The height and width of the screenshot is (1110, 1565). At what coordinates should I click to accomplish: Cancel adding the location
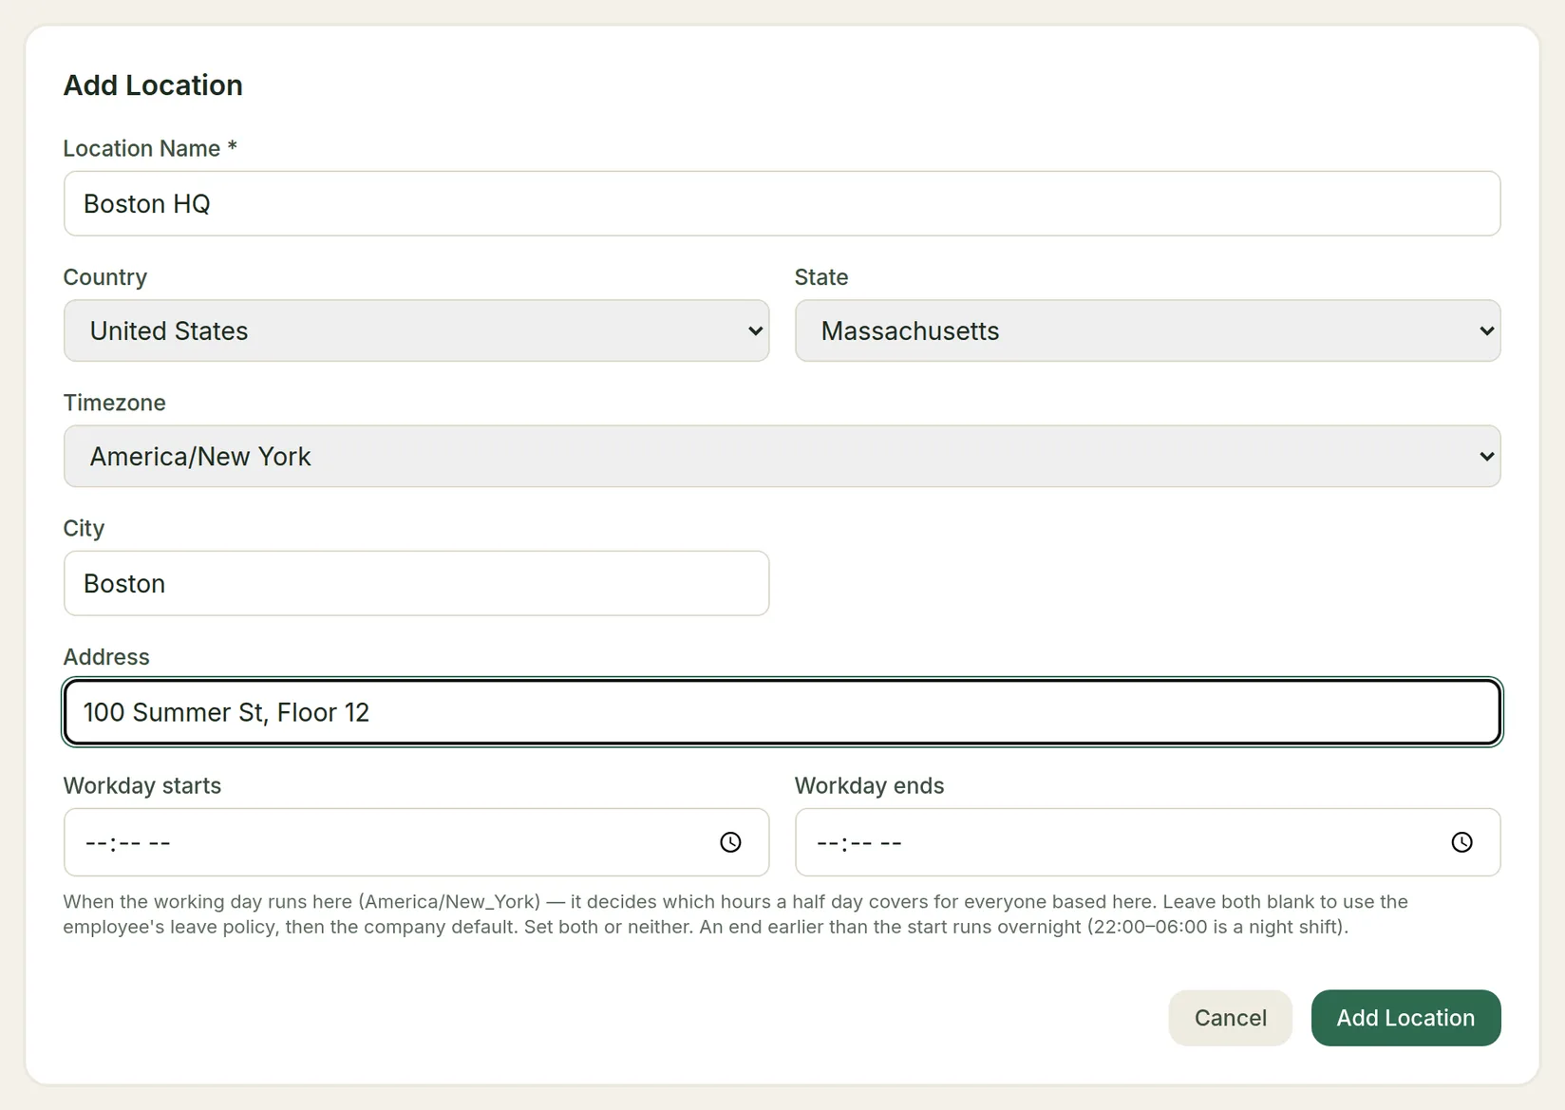1230,1018
